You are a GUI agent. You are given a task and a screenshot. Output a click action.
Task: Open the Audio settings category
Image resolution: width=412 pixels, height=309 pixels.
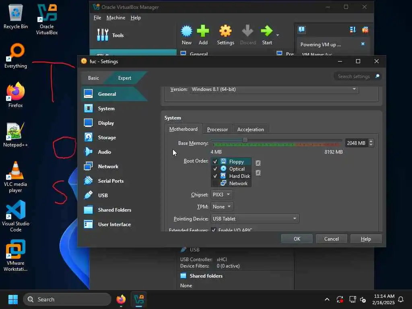point(113,152)
